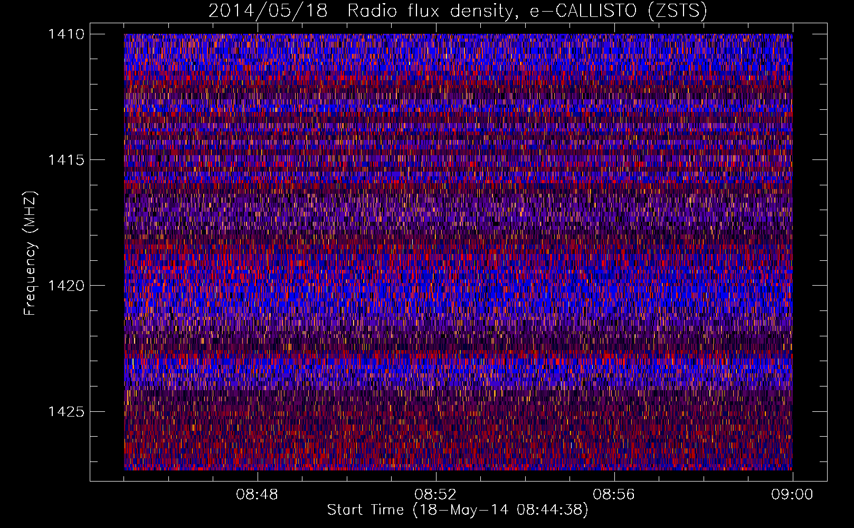Click the 'Frequency (MHZ)' y-axis label
Screen dimensions: 854x528
coord(30,253)
